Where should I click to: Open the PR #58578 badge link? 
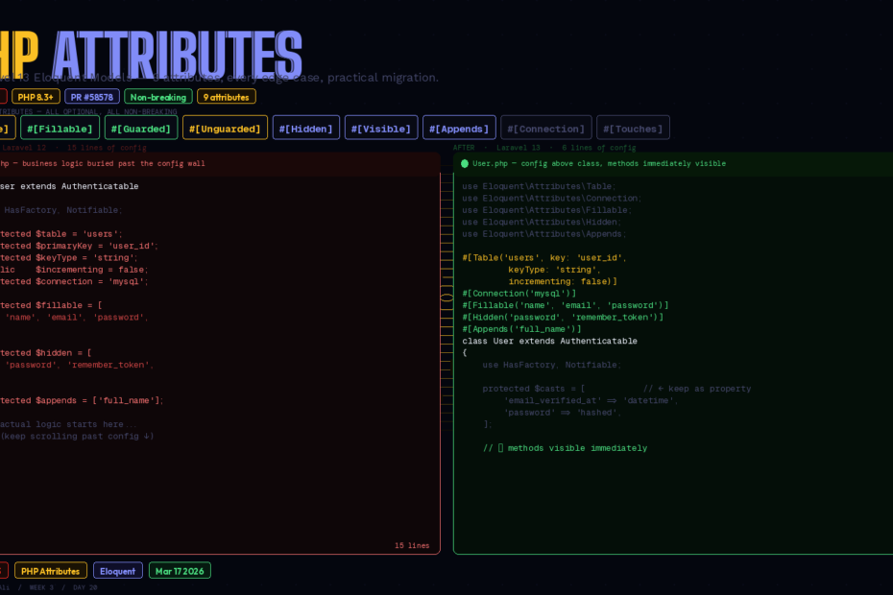click(x=92, y=97)
